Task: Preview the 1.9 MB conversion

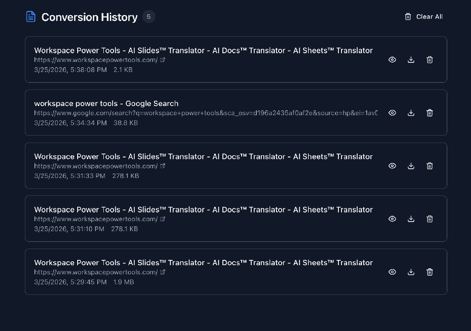Action: (x=392, y=272)
